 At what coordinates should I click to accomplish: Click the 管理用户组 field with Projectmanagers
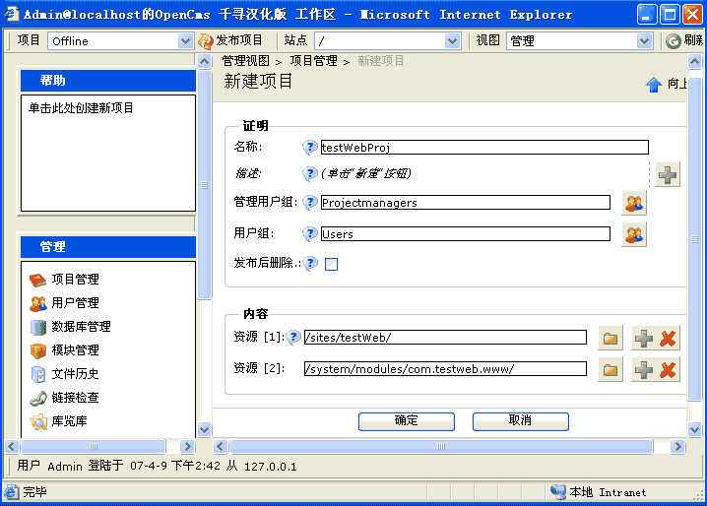point(466,202)
